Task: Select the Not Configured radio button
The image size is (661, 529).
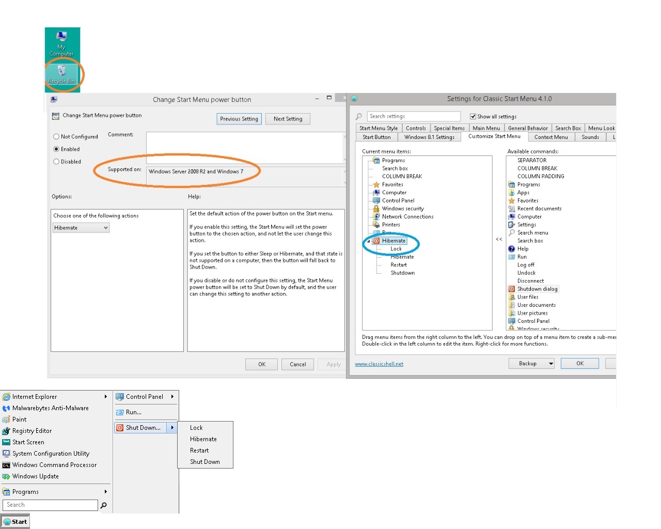Action: 56,137
